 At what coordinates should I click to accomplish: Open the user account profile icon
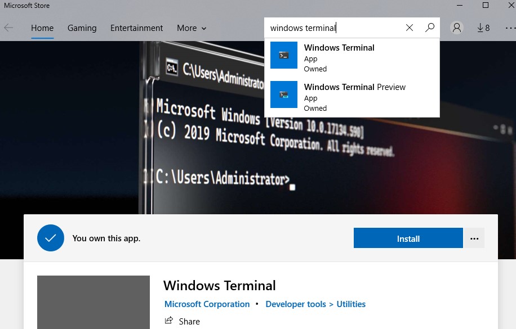[x=457, y=28]
